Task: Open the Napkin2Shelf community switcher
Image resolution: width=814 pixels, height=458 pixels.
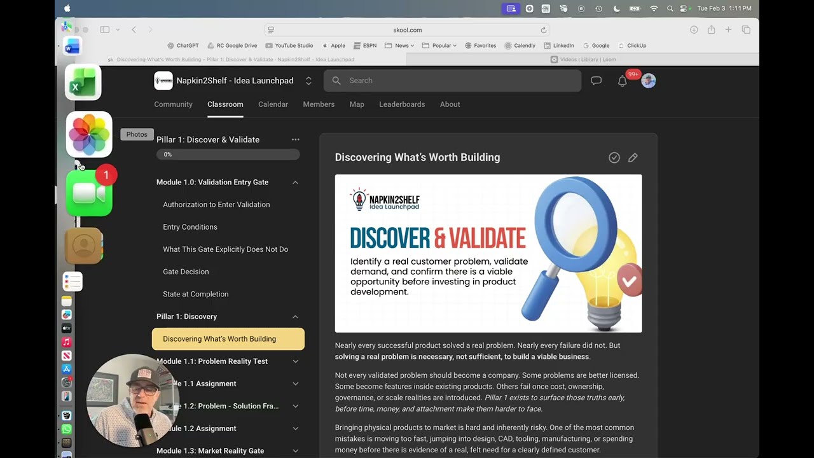Action: pos(308,81)
